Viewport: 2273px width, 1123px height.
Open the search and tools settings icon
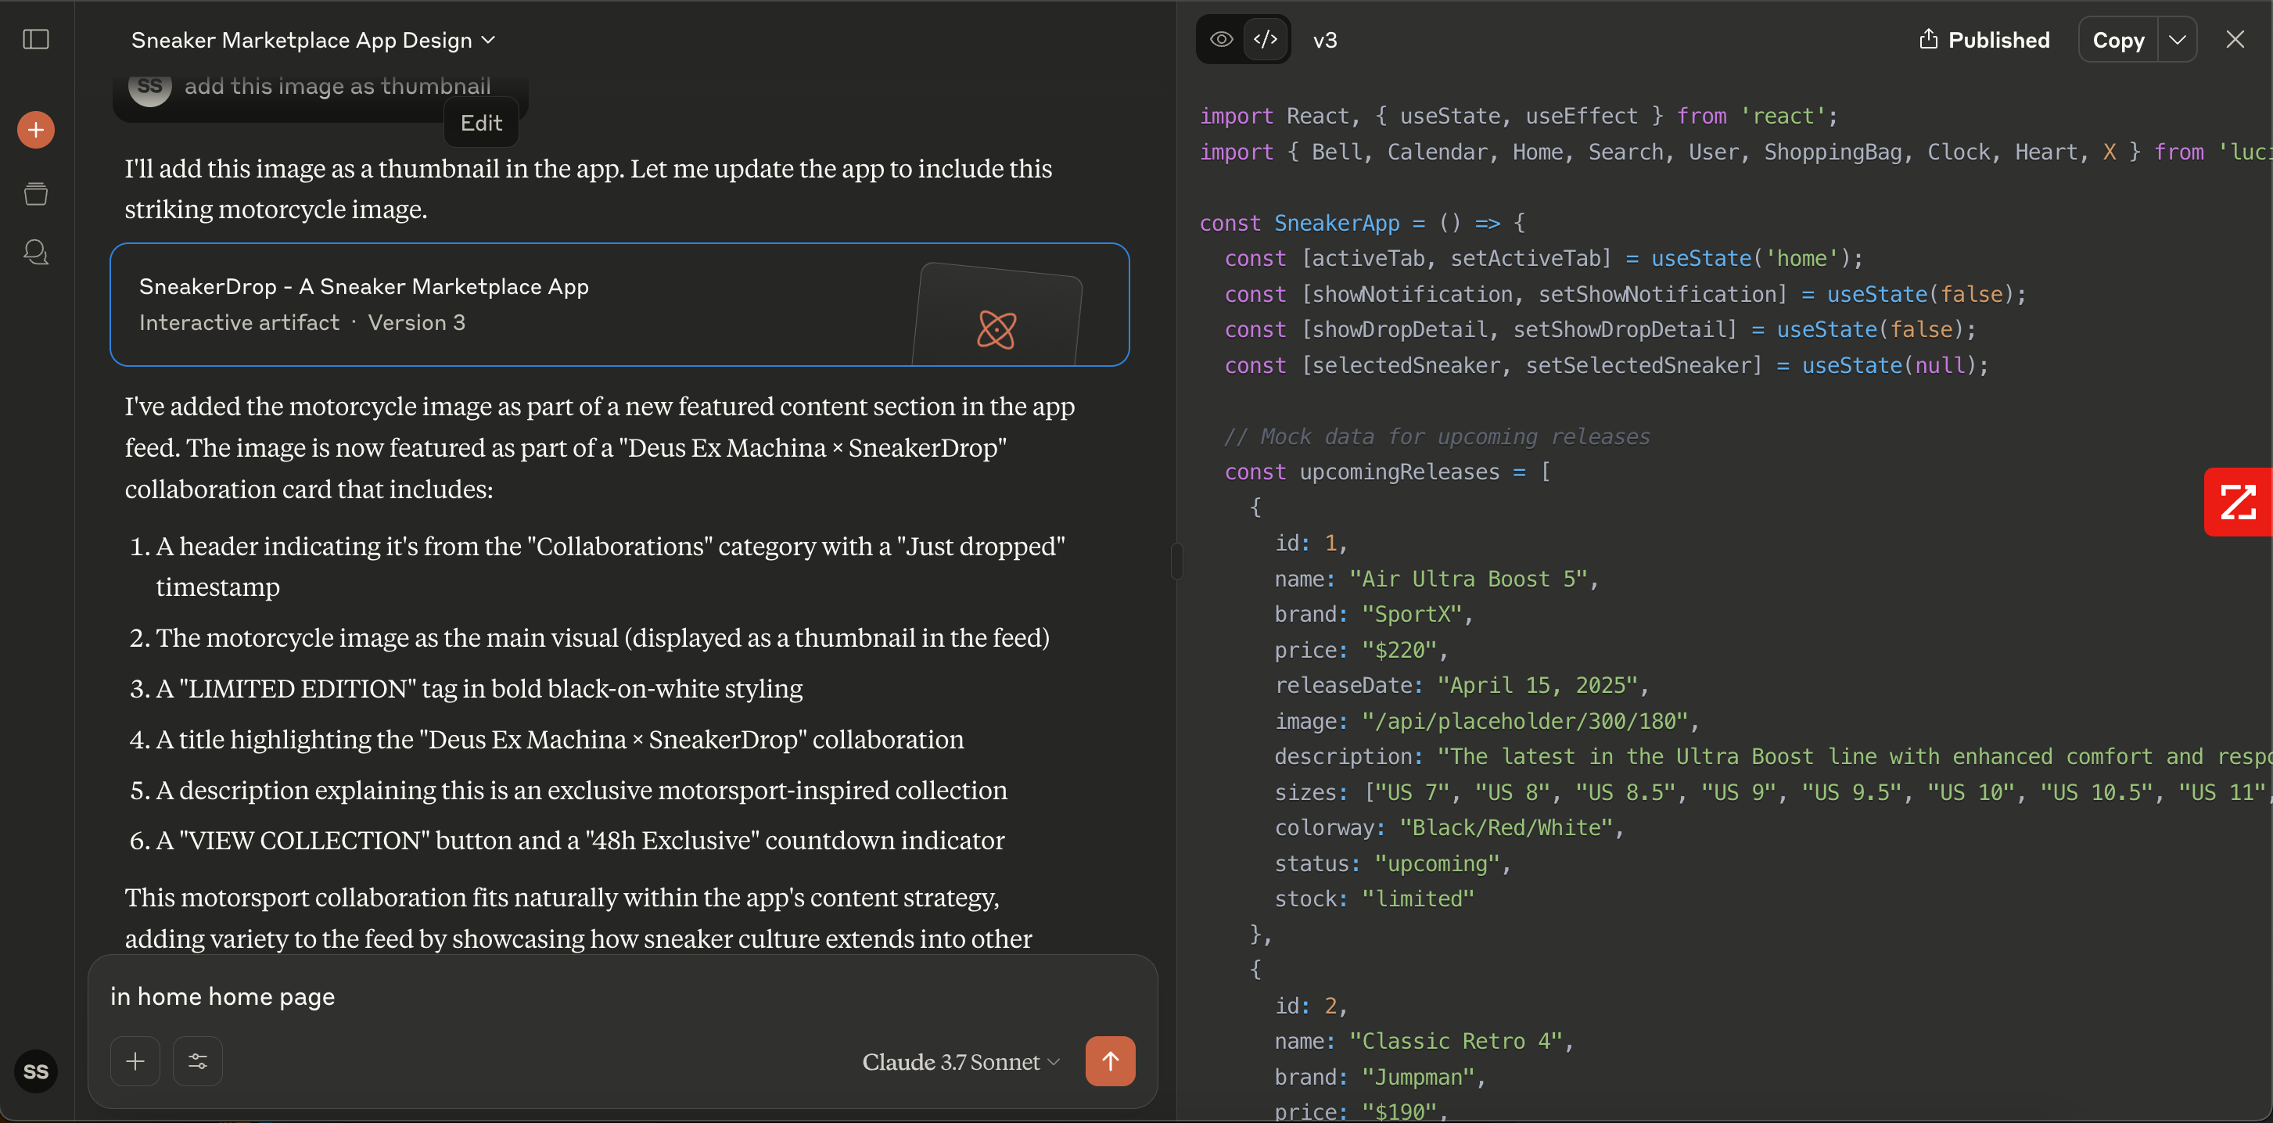pos(198,1061)
